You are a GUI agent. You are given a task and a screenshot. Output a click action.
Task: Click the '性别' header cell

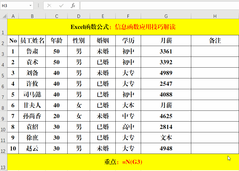point(79,41)
